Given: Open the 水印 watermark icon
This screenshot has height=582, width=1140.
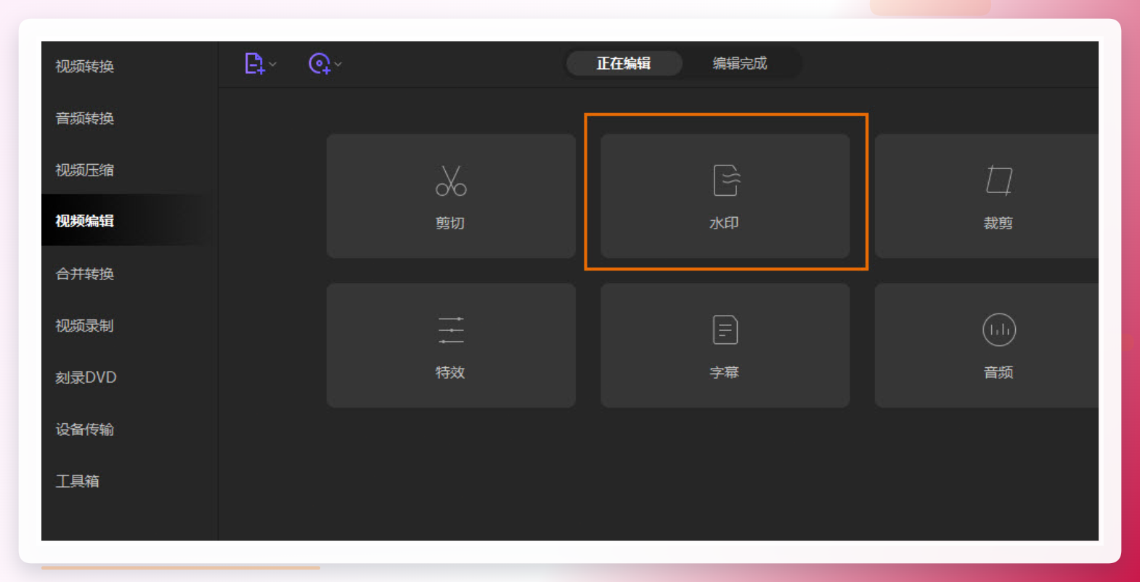Looking at the screenshot, I should point(727,181).
